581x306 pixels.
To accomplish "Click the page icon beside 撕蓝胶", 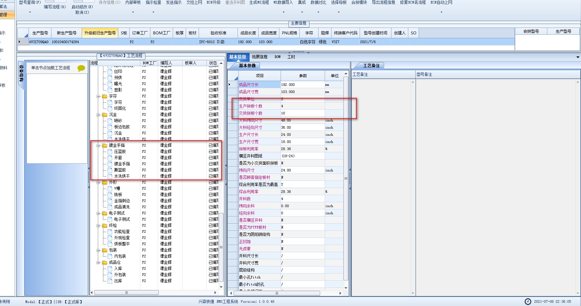I will coord(110,170).
